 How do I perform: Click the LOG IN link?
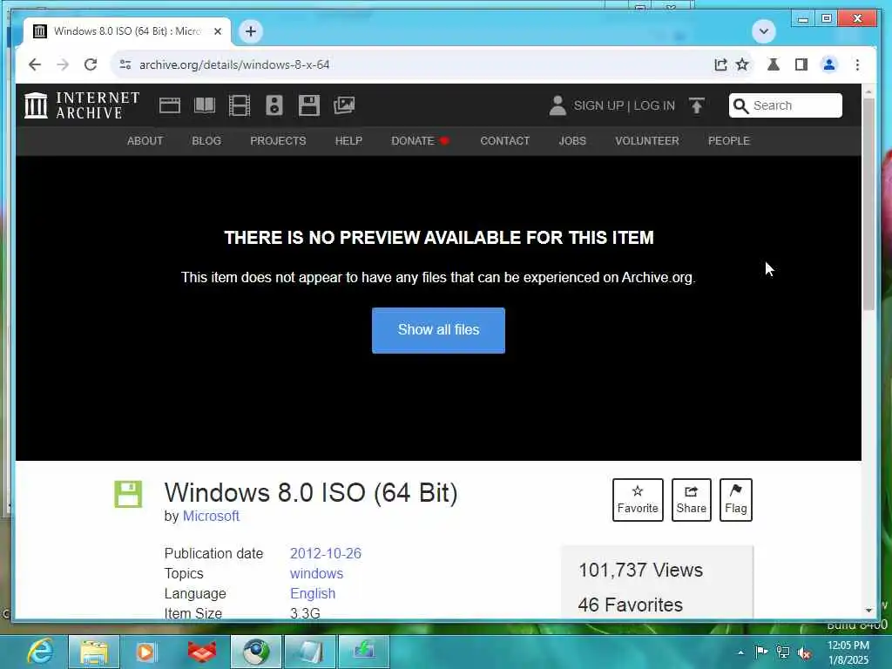coord(654,105)
